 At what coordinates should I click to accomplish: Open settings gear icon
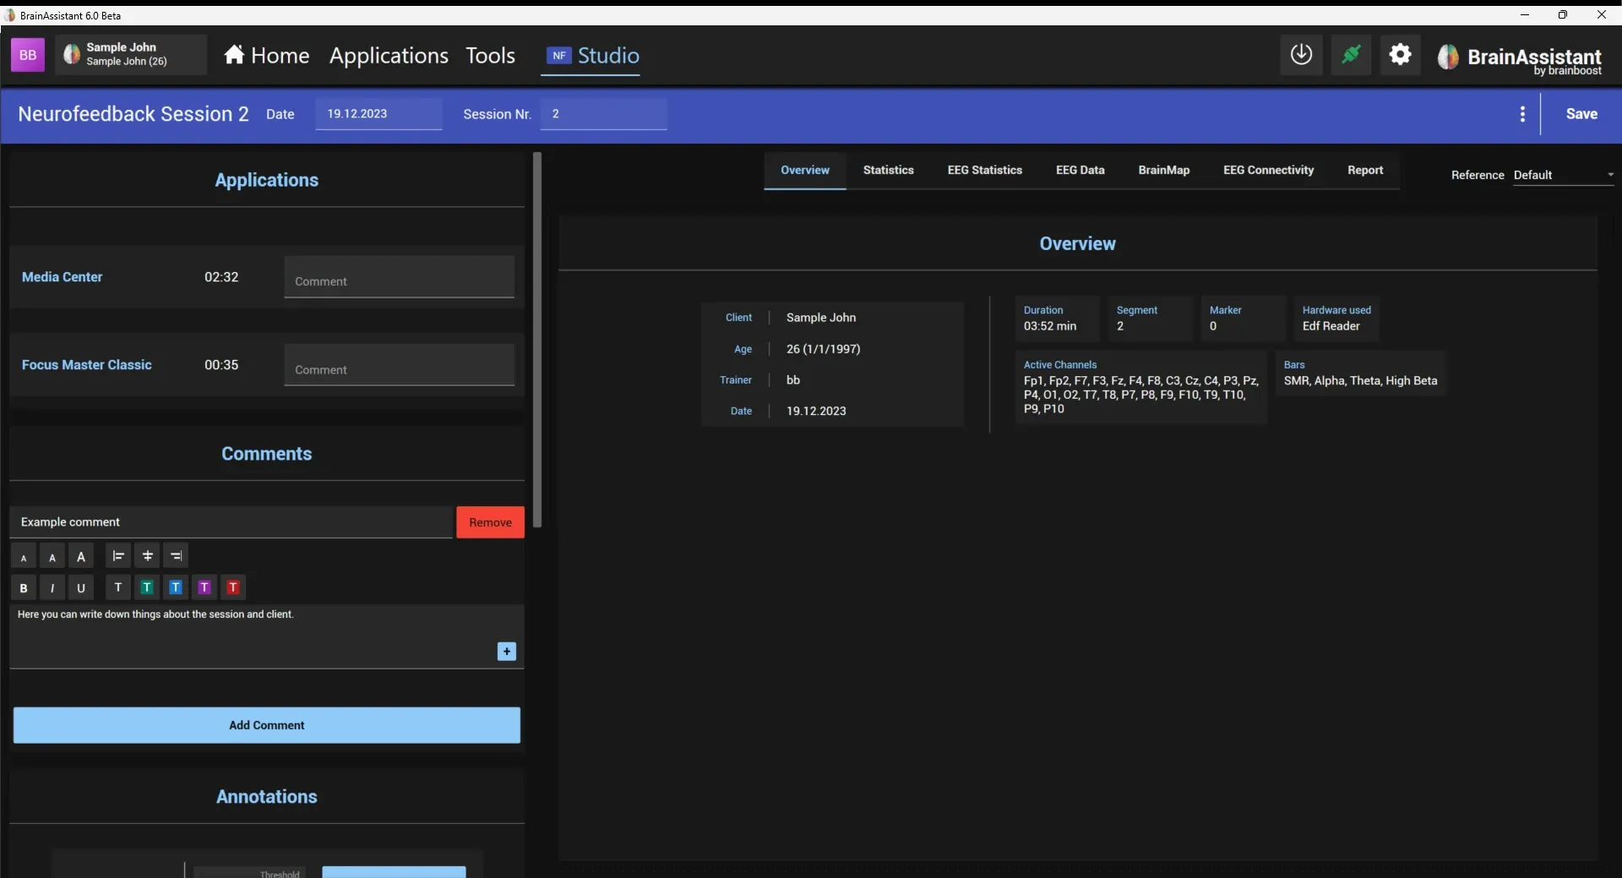click(x=1401, y=55)
